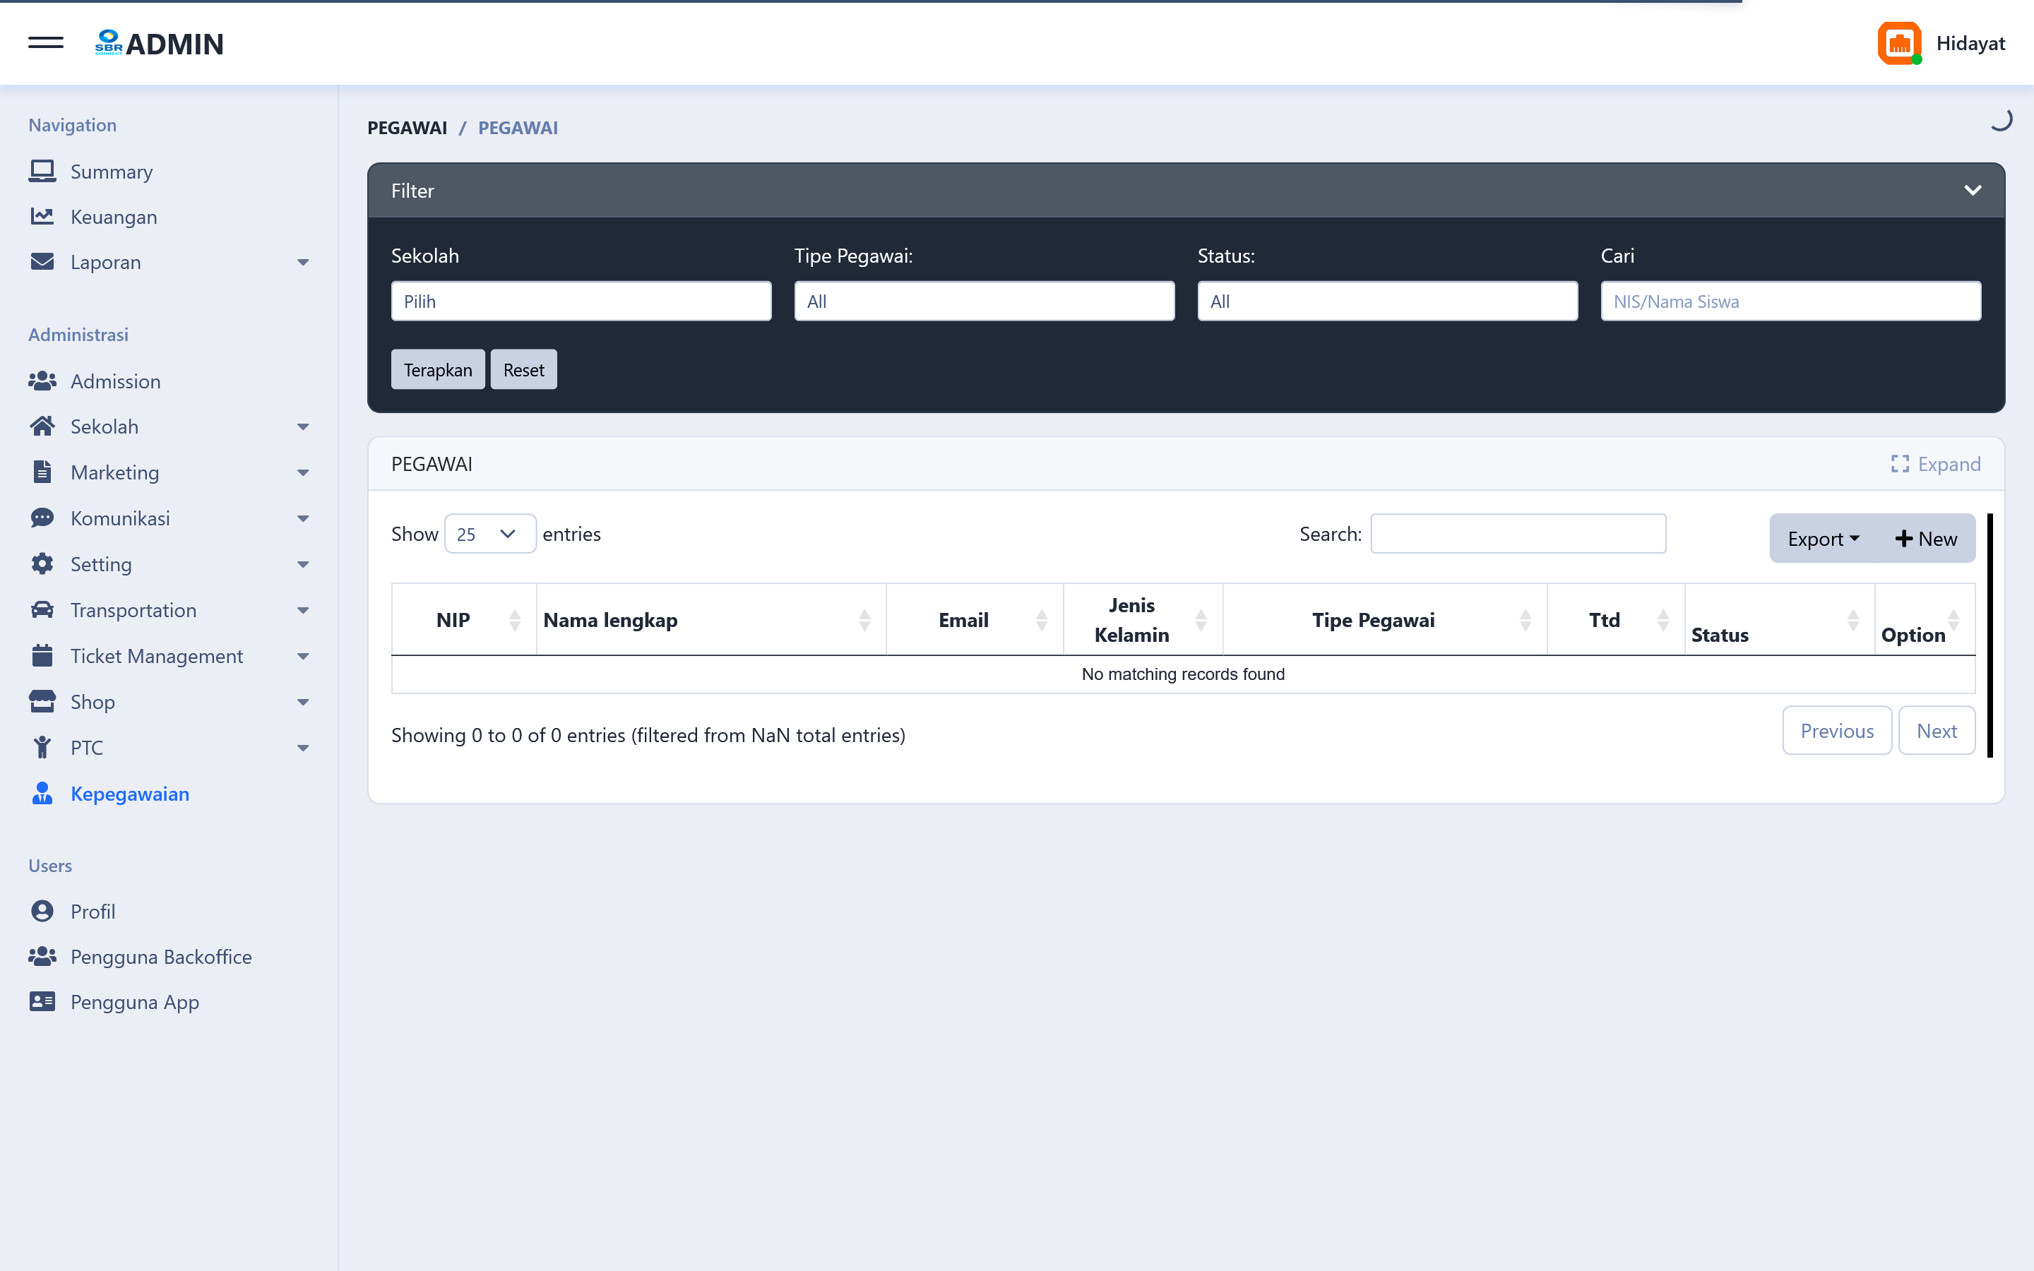The image size is (2034, 1271).
Task: Open the Show 25 entries selector
Action: 490,534
